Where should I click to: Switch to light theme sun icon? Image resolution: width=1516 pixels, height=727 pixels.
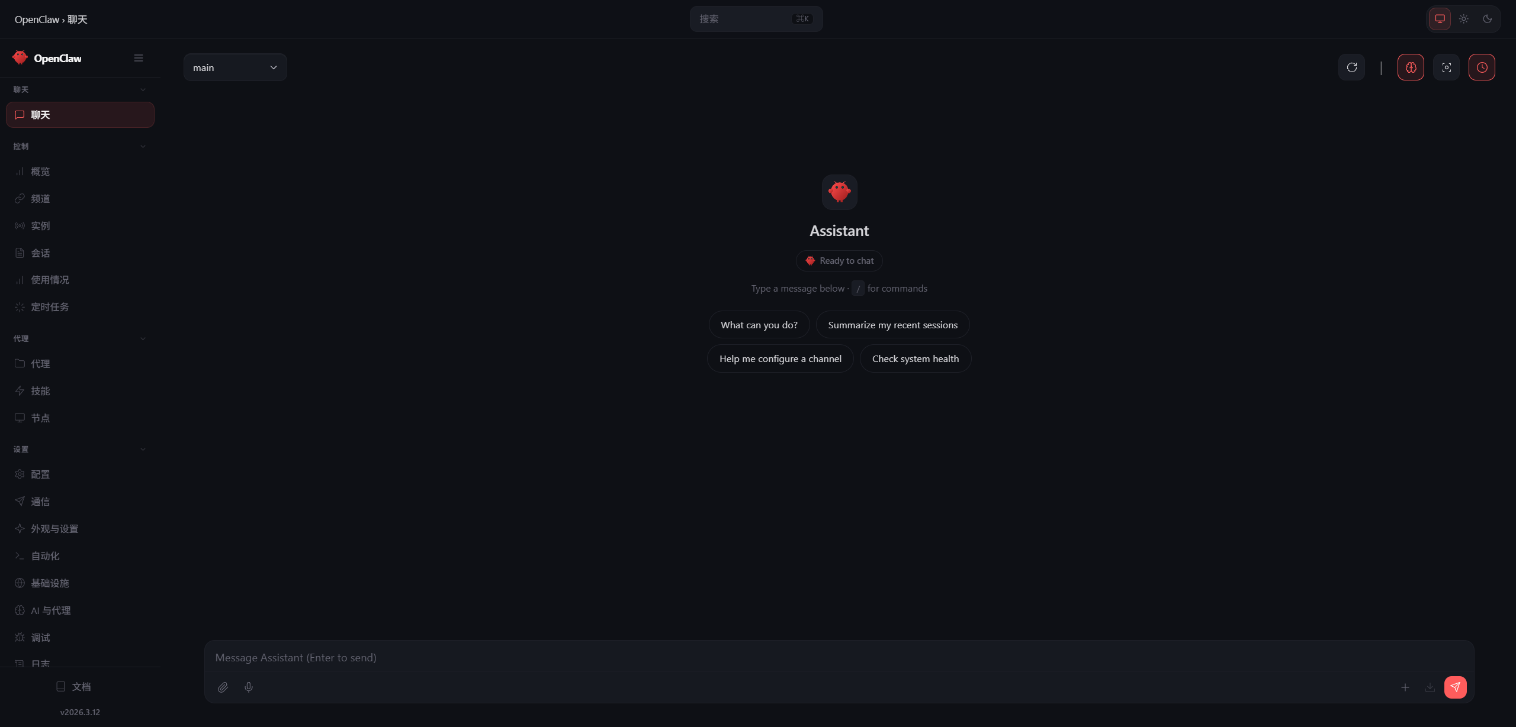click(x=1463, y=19)
